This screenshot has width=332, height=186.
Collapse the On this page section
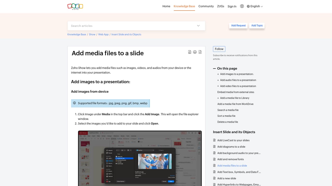[215, 68]
